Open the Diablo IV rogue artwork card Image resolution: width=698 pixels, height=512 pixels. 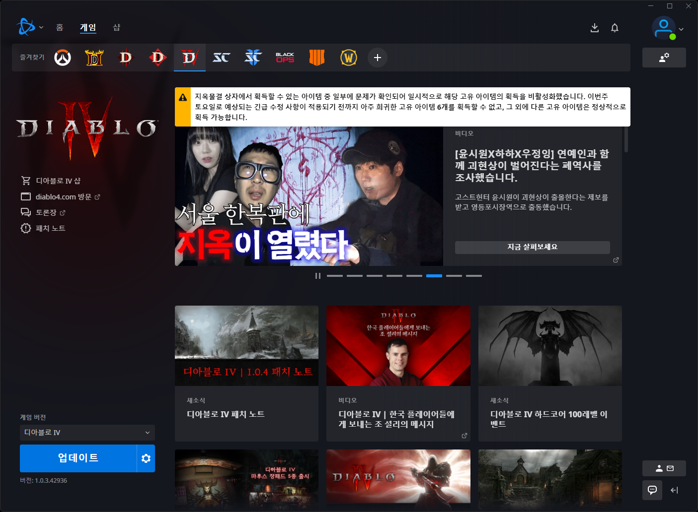[398, 480]
